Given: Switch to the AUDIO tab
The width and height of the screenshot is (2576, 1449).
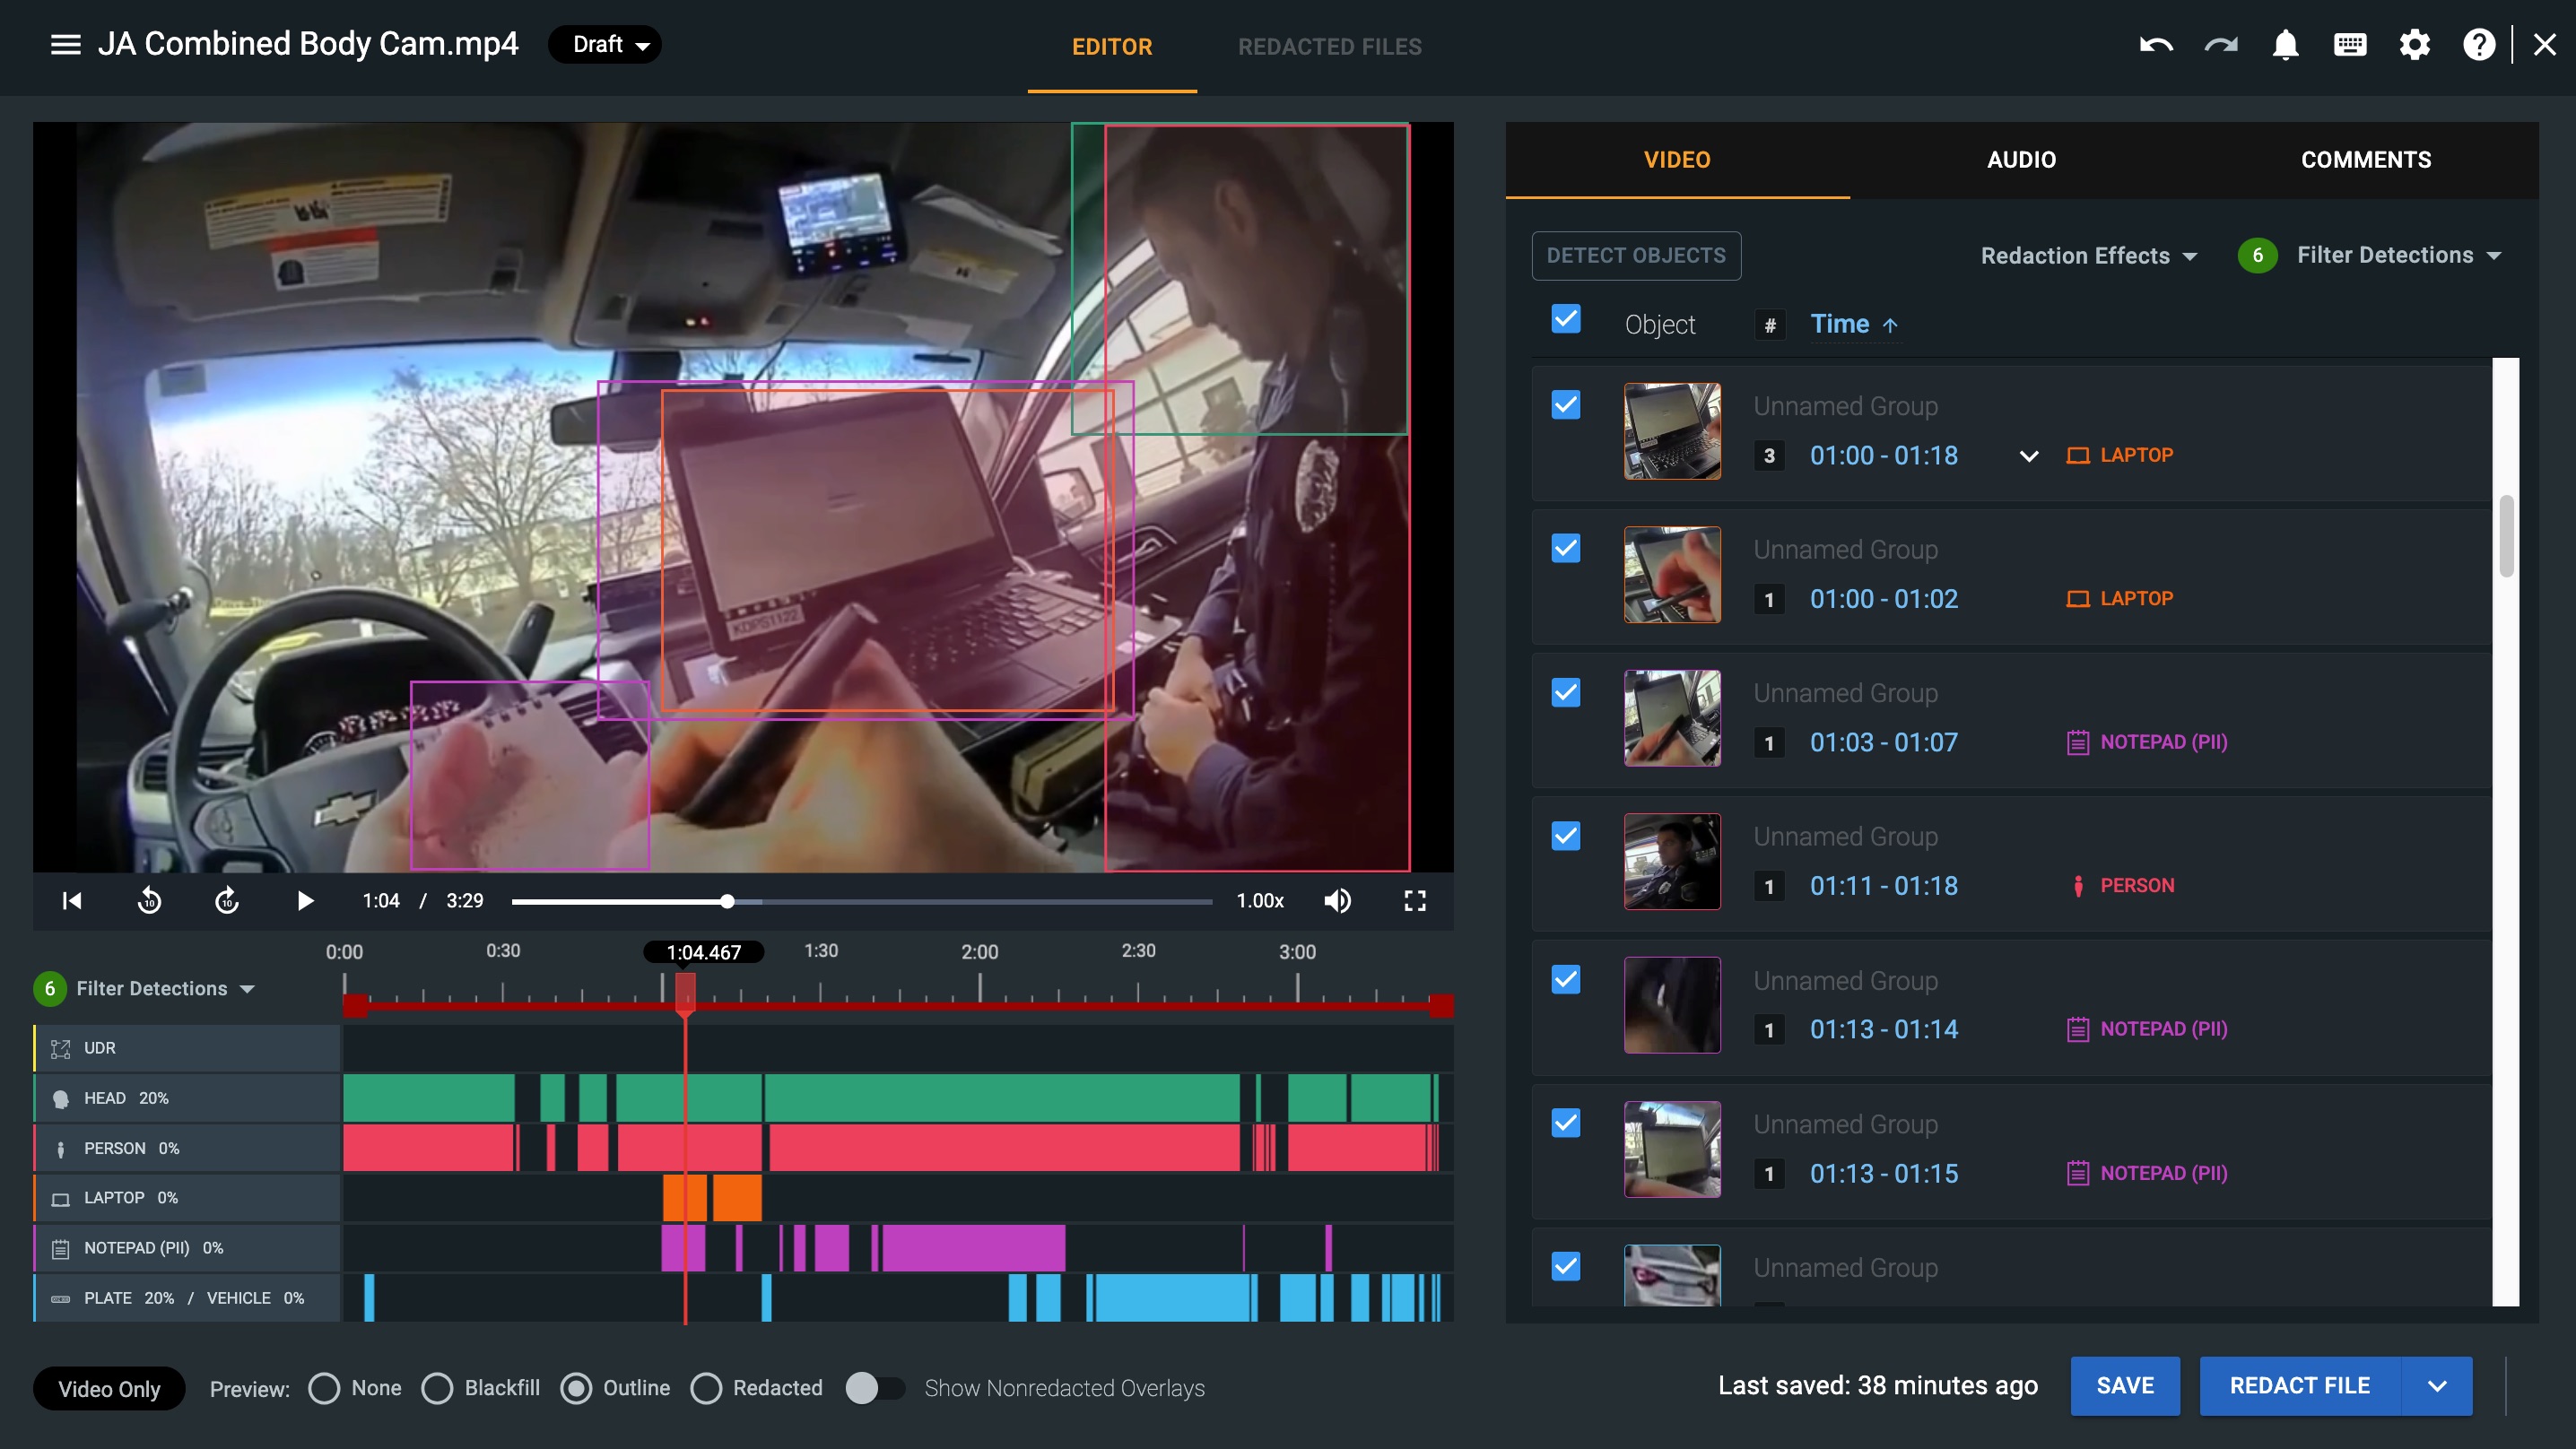Looking at the screenshot, I should (x=2021, y=160).
